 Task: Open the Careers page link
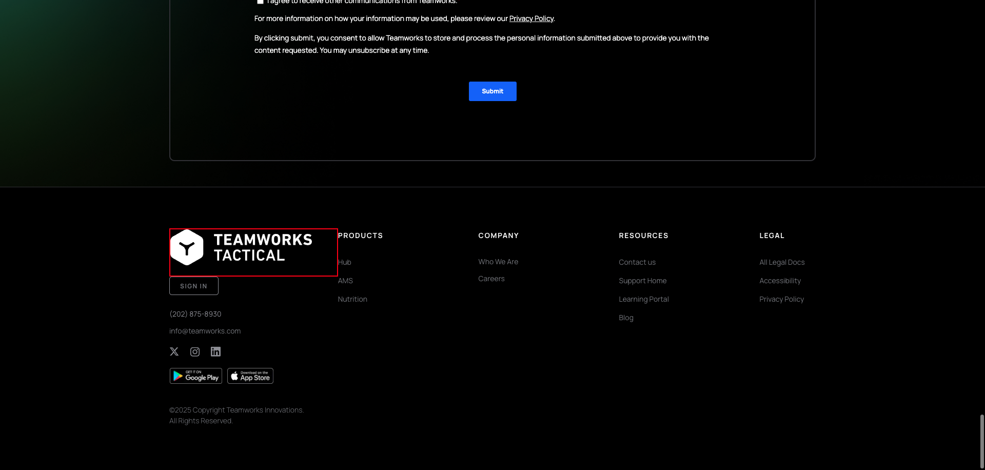491,279
